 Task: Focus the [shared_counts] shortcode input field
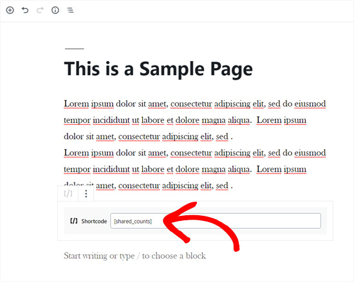(x=216, y=221)
